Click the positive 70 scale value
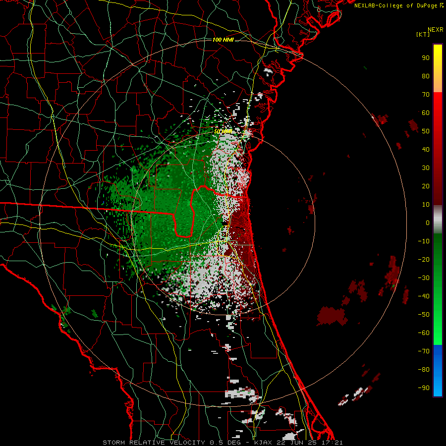The width and height of the screenshot is (446, 446). click(x=426, y=95)
